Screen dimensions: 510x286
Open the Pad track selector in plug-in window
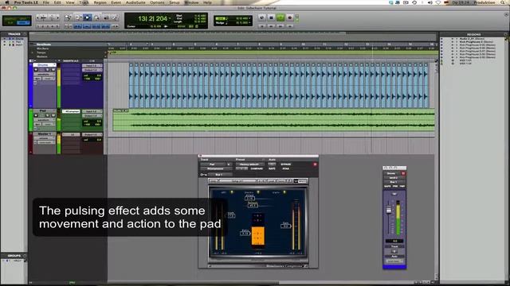coord(213,164)
